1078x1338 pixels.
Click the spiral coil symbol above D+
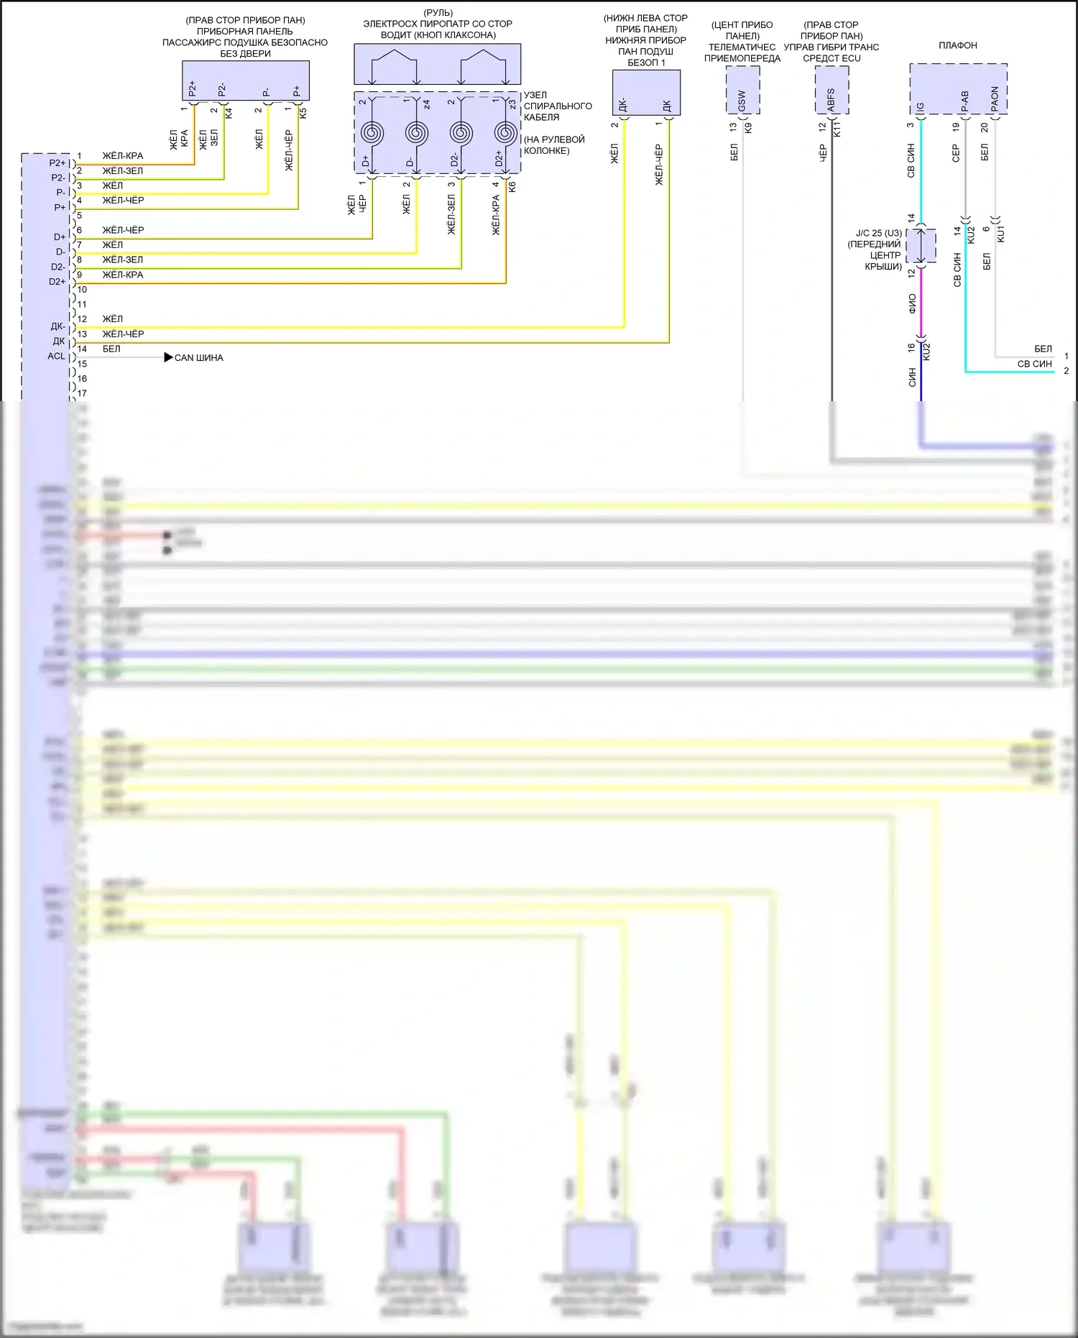(372, 133)
